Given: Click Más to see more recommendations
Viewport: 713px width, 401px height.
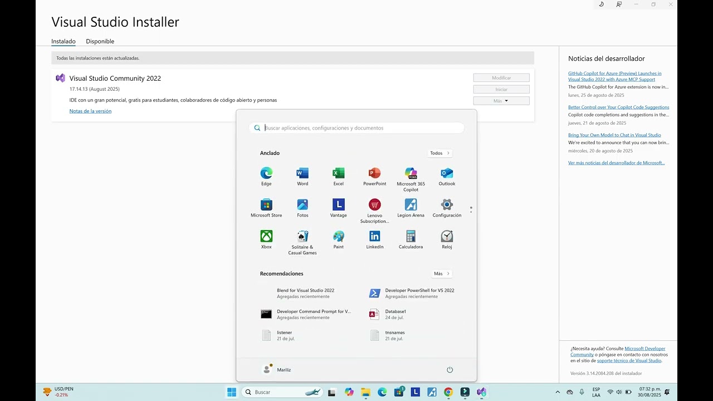Looking at the screenshot, I should coord(442,273).
